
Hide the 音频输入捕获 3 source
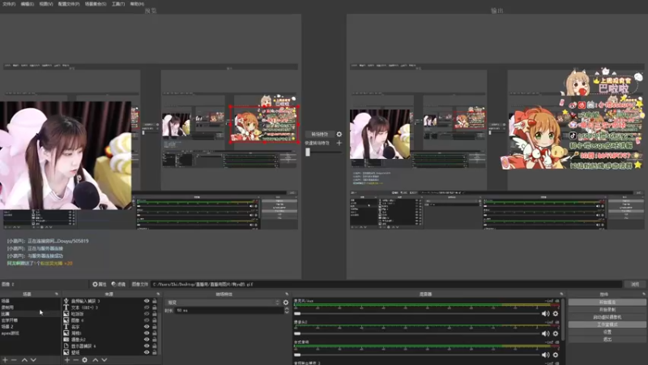pyautogui.click(x=147, y=301)
